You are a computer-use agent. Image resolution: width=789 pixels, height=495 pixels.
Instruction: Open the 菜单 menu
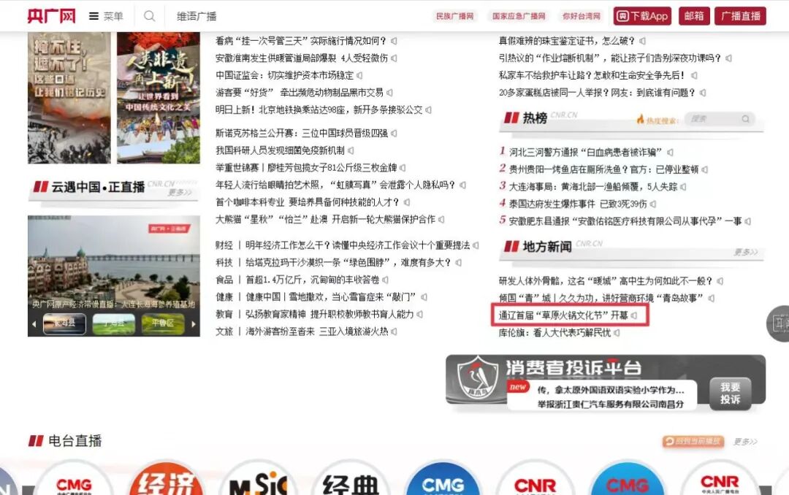(104, 15)
